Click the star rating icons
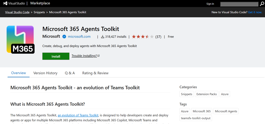 [x=143, y=37]
